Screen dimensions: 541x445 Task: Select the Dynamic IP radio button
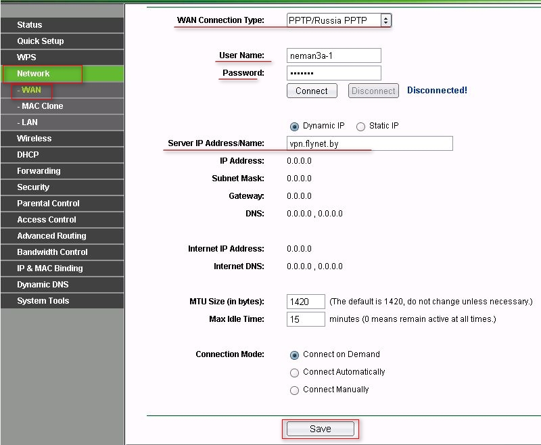click(x=294, y=126)
